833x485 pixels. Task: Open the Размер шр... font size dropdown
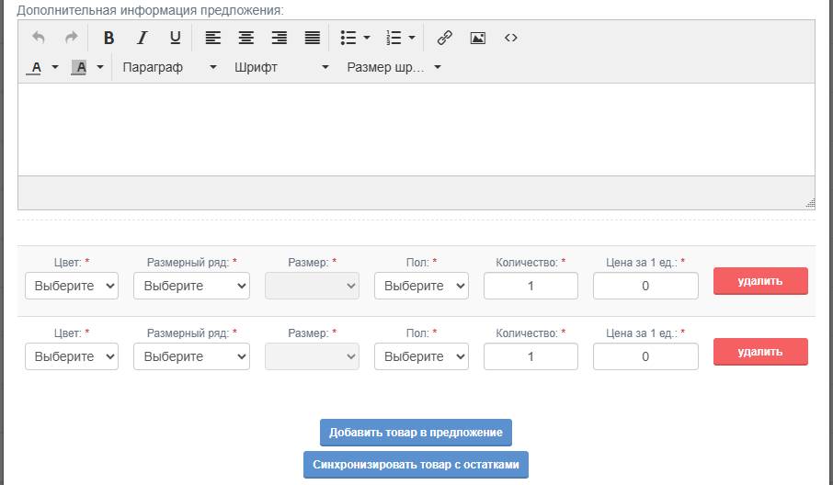394,67
